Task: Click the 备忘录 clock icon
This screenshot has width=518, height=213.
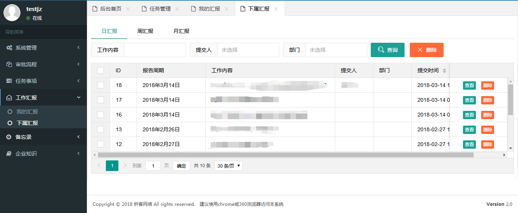Action: [9, 137]
